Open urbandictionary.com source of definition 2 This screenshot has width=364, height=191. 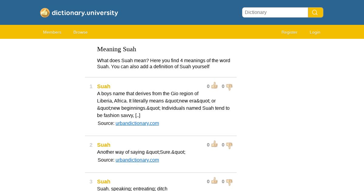pyautogui.click(x=137, y=160)
